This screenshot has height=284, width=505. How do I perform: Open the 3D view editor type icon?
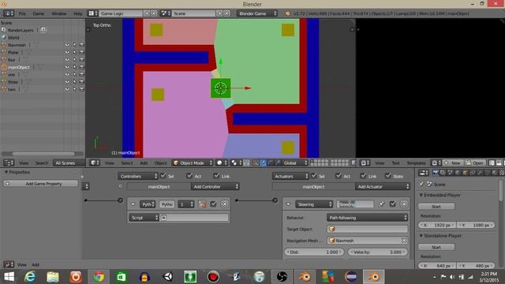95,163
